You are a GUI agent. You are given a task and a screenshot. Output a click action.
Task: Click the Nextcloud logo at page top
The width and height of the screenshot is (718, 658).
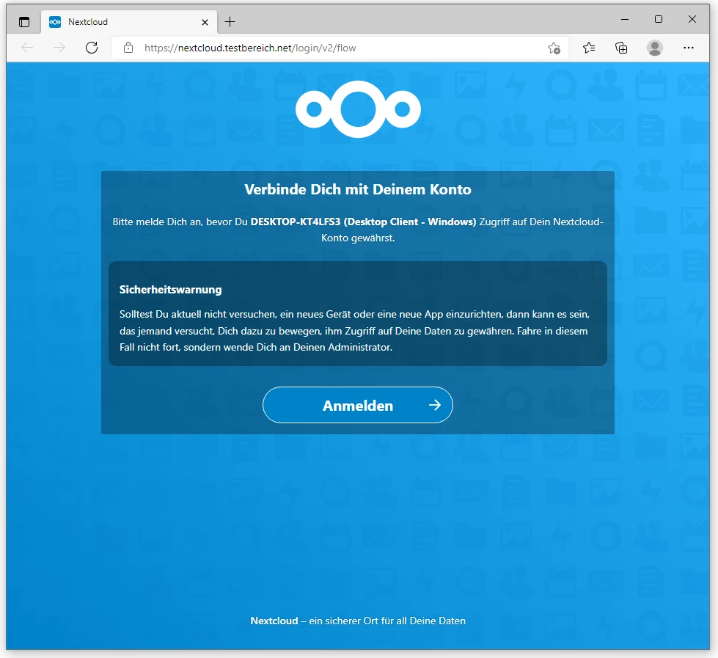358,109
